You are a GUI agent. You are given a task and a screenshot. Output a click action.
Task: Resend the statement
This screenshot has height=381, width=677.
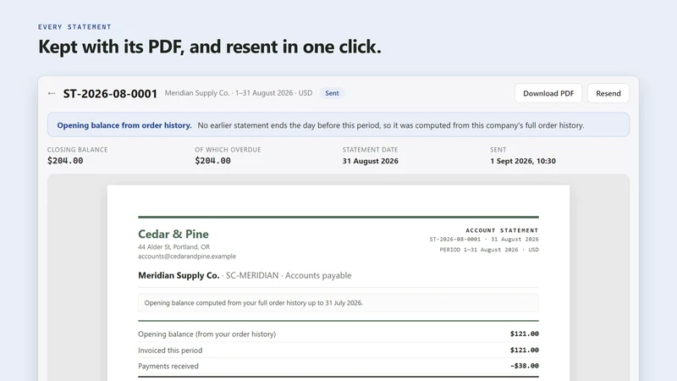tap(608, 93)
